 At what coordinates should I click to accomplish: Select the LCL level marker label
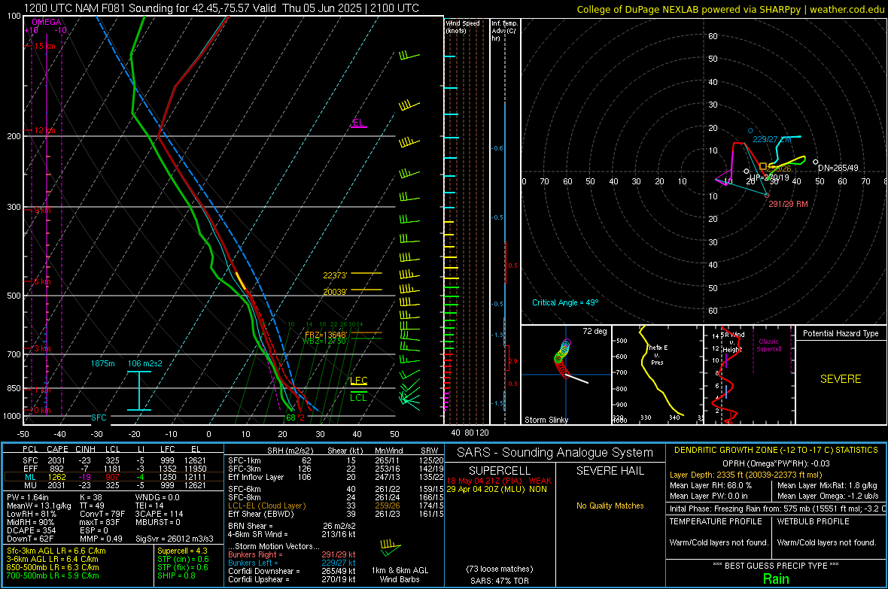[x=358, y=398]
